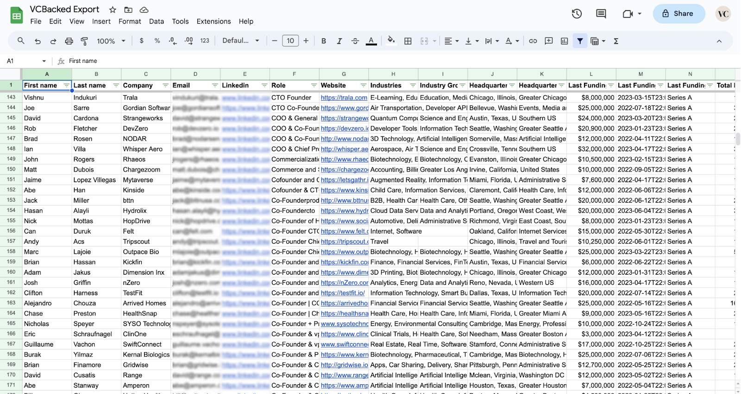The width and height of the screenshot is (741, 394).
Task: Click the insert link icon
Action: coord(533,41)
